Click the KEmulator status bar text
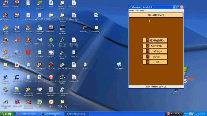Image resolution: width=207 pixels, height=116 pixels. pos(156,87)
